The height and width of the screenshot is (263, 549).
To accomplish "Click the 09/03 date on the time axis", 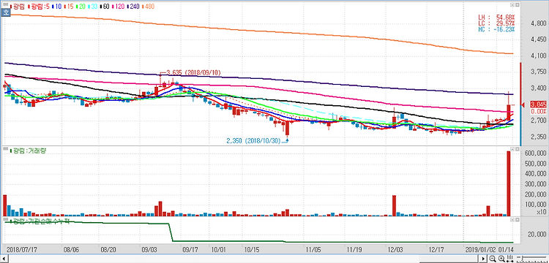I will (x=149, y=250).
